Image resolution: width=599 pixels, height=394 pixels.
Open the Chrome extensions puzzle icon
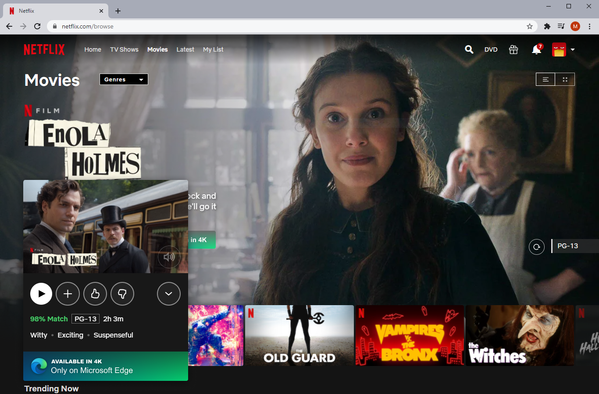tap(547, 26)
